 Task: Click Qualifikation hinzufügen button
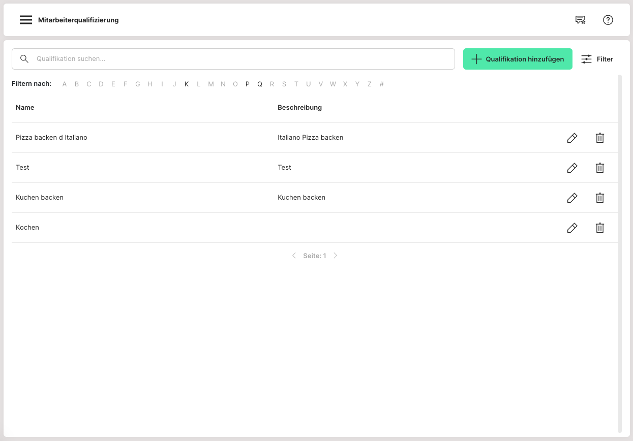pos(518,59)
